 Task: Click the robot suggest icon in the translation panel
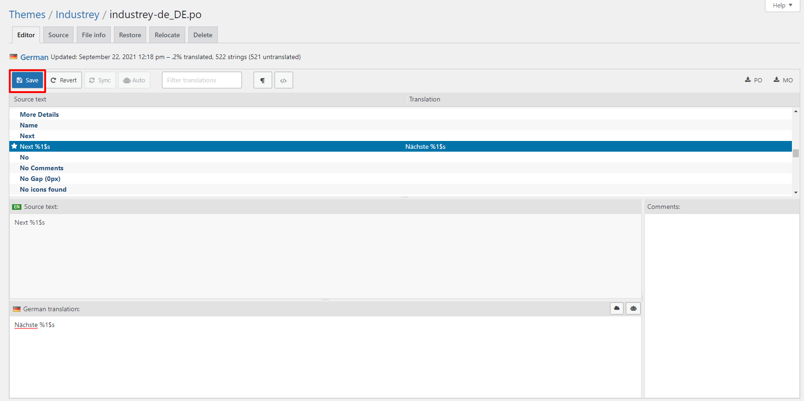pyautogui.click(x=633, y=308)
